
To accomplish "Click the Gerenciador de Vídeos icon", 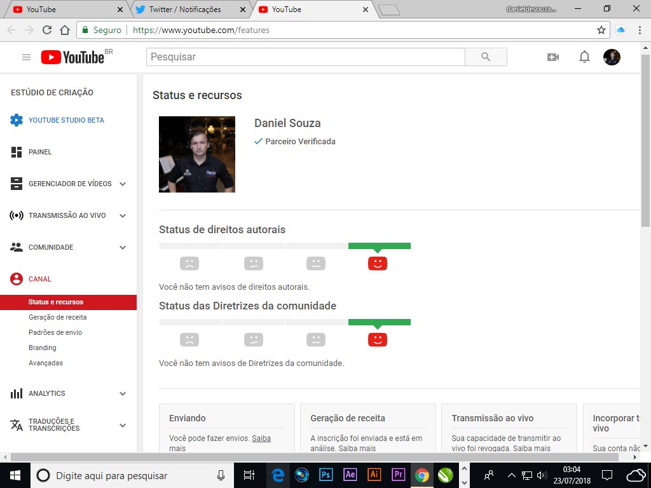I will point(17,184).
